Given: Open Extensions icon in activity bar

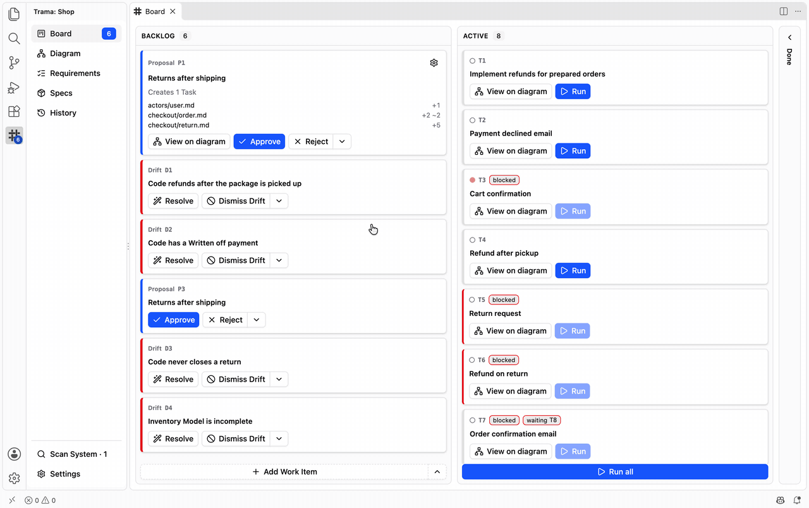Looking at the screenshot, I should pos(14,112).
